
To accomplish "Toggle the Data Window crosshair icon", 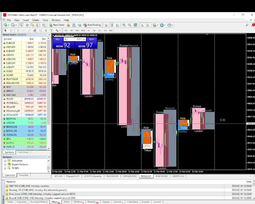I will (27, 25).
